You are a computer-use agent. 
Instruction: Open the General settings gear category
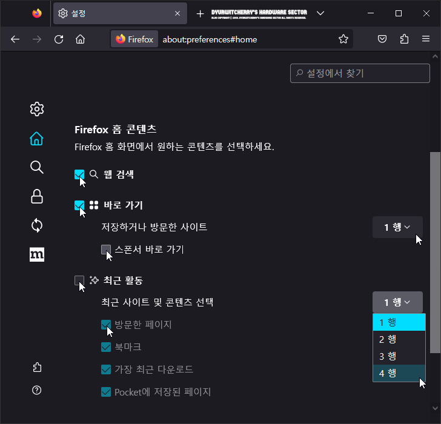(37, 109)
